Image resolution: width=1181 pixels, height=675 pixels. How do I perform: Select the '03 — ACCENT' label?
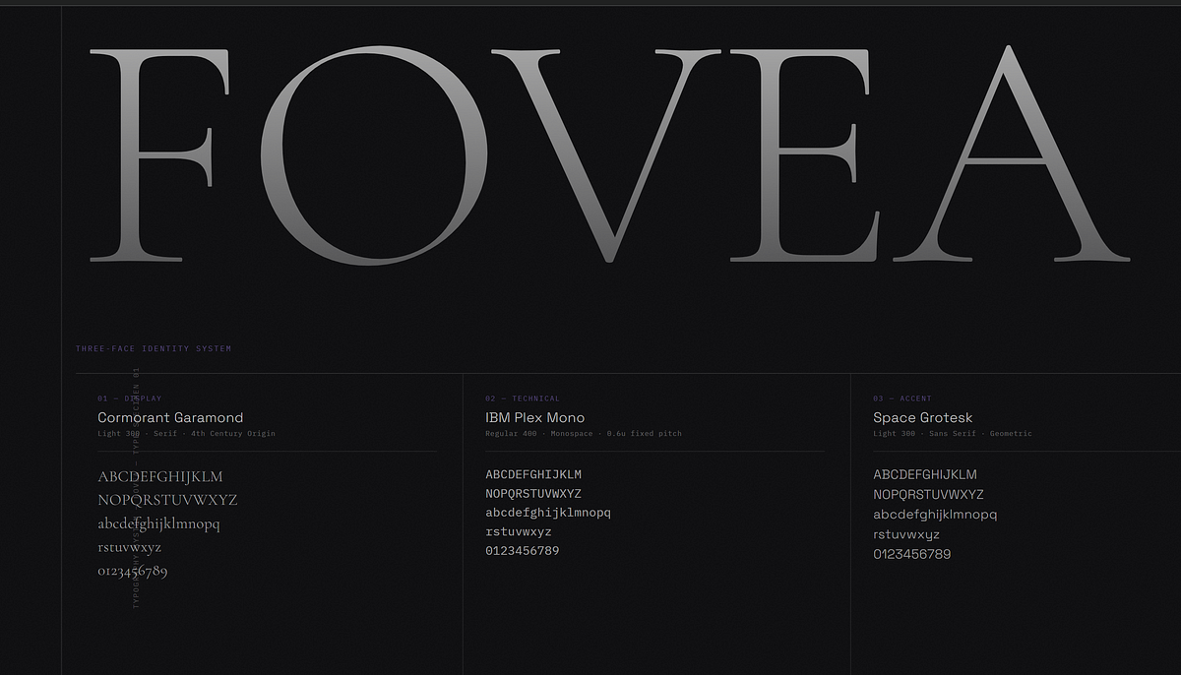click(902, 399)
